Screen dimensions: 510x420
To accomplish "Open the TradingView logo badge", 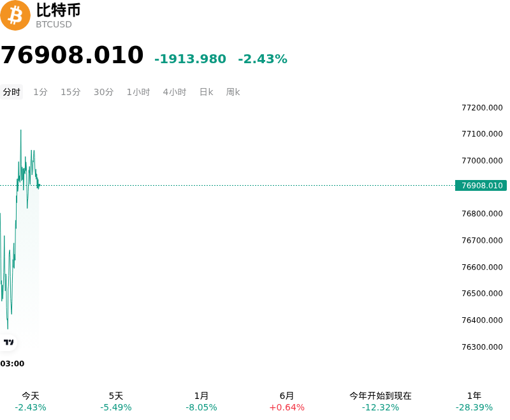I will tap(8, 342).
